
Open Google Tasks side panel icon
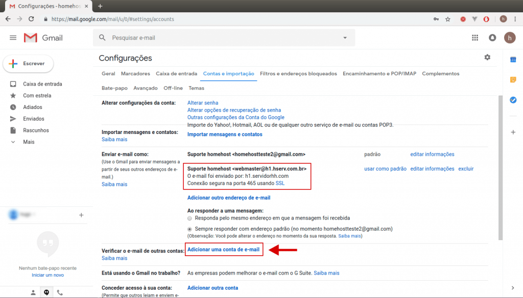pos(513,100)
